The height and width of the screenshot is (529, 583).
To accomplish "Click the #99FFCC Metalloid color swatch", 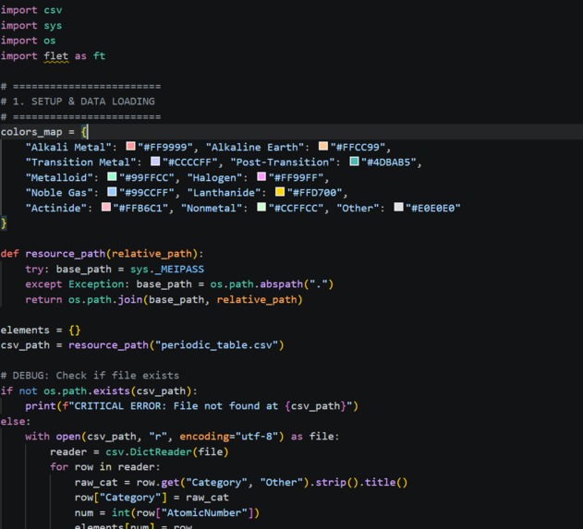I will pos(112,176).
